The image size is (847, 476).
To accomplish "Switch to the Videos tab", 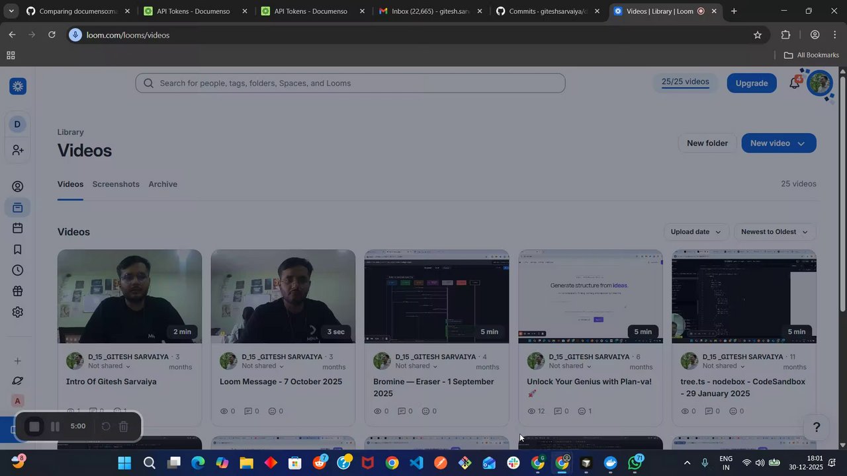I will (x=70, y=184).
